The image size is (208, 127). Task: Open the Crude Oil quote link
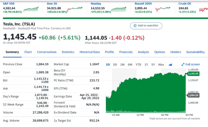point(184,4)
